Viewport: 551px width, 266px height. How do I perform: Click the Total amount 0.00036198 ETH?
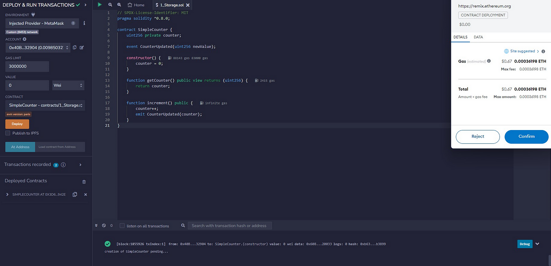point(531,89)
